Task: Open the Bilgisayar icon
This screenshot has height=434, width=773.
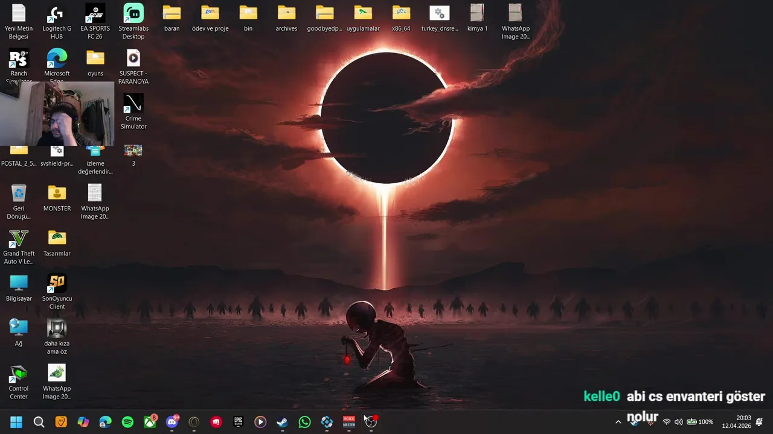Action: click(19, 288)
